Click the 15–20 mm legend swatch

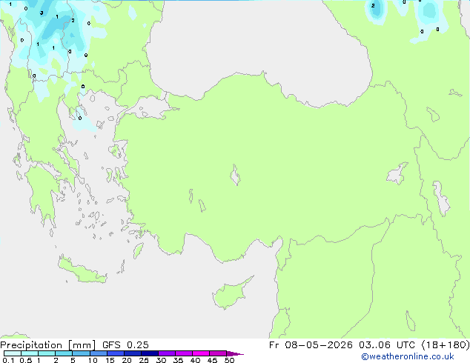tap(116, 353)
